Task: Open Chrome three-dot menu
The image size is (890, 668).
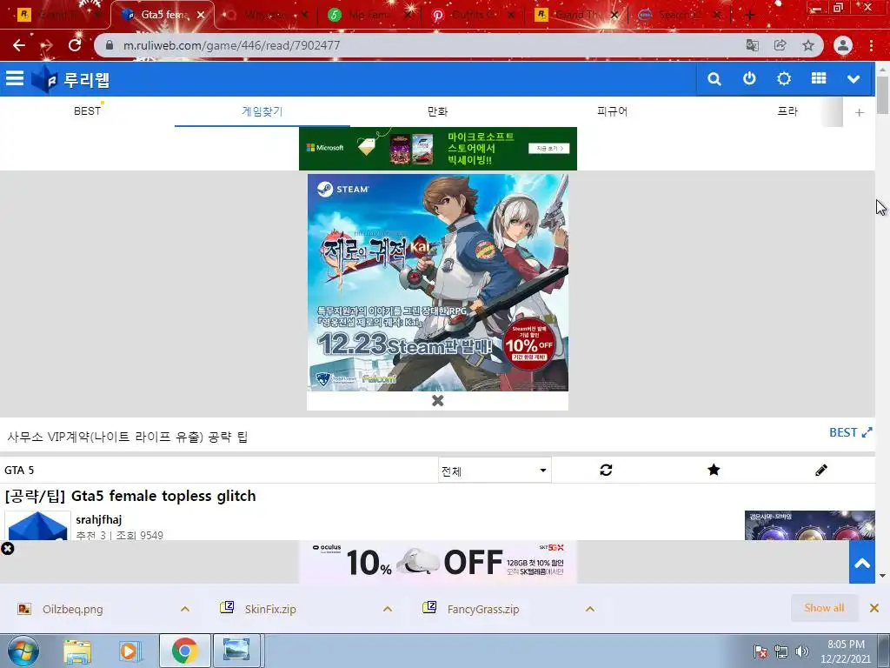Action: tap(871, 45)
